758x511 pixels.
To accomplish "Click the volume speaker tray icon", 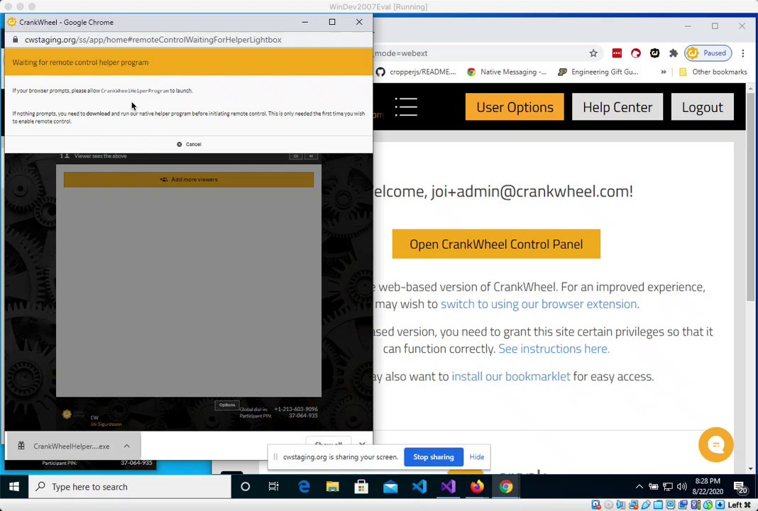I will click(x=681, y=487).
